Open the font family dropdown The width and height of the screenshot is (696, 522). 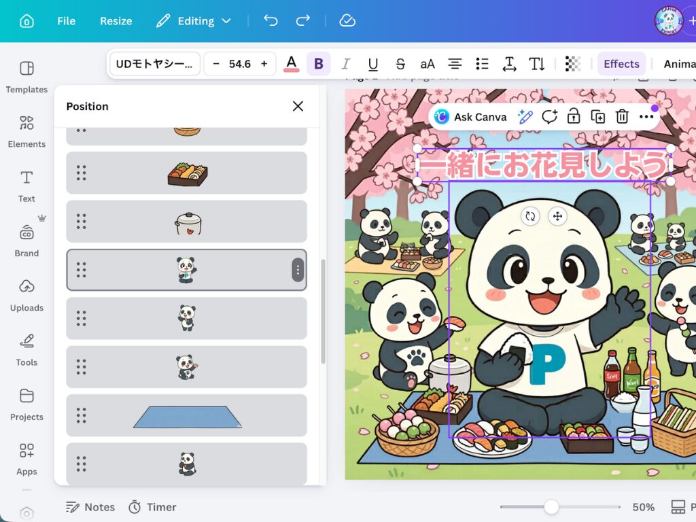pos(155,64)
